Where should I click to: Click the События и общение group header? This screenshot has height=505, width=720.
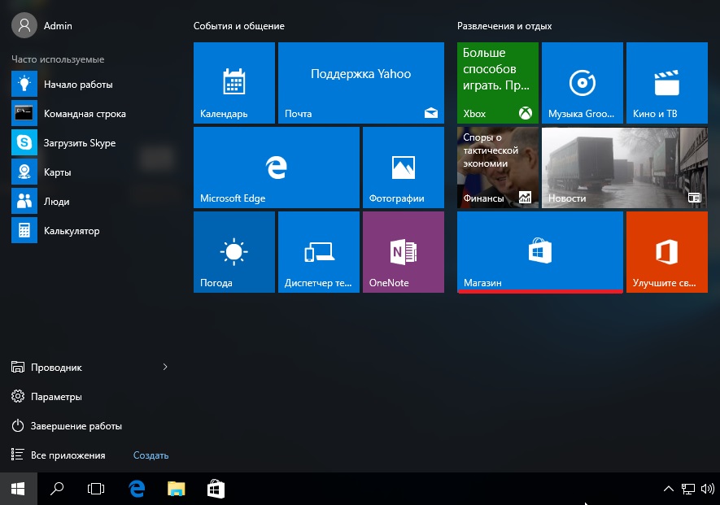tap(238, 26)
